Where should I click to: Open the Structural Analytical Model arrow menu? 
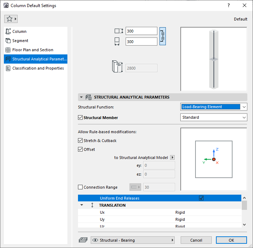pyautogui.click(x=172, y=157)
